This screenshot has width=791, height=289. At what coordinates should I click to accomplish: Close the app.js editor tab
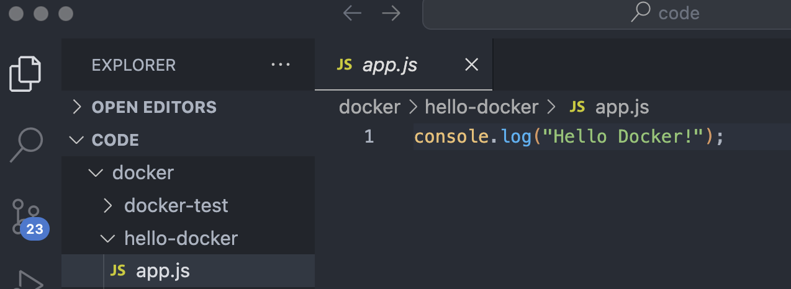[471, 64]
